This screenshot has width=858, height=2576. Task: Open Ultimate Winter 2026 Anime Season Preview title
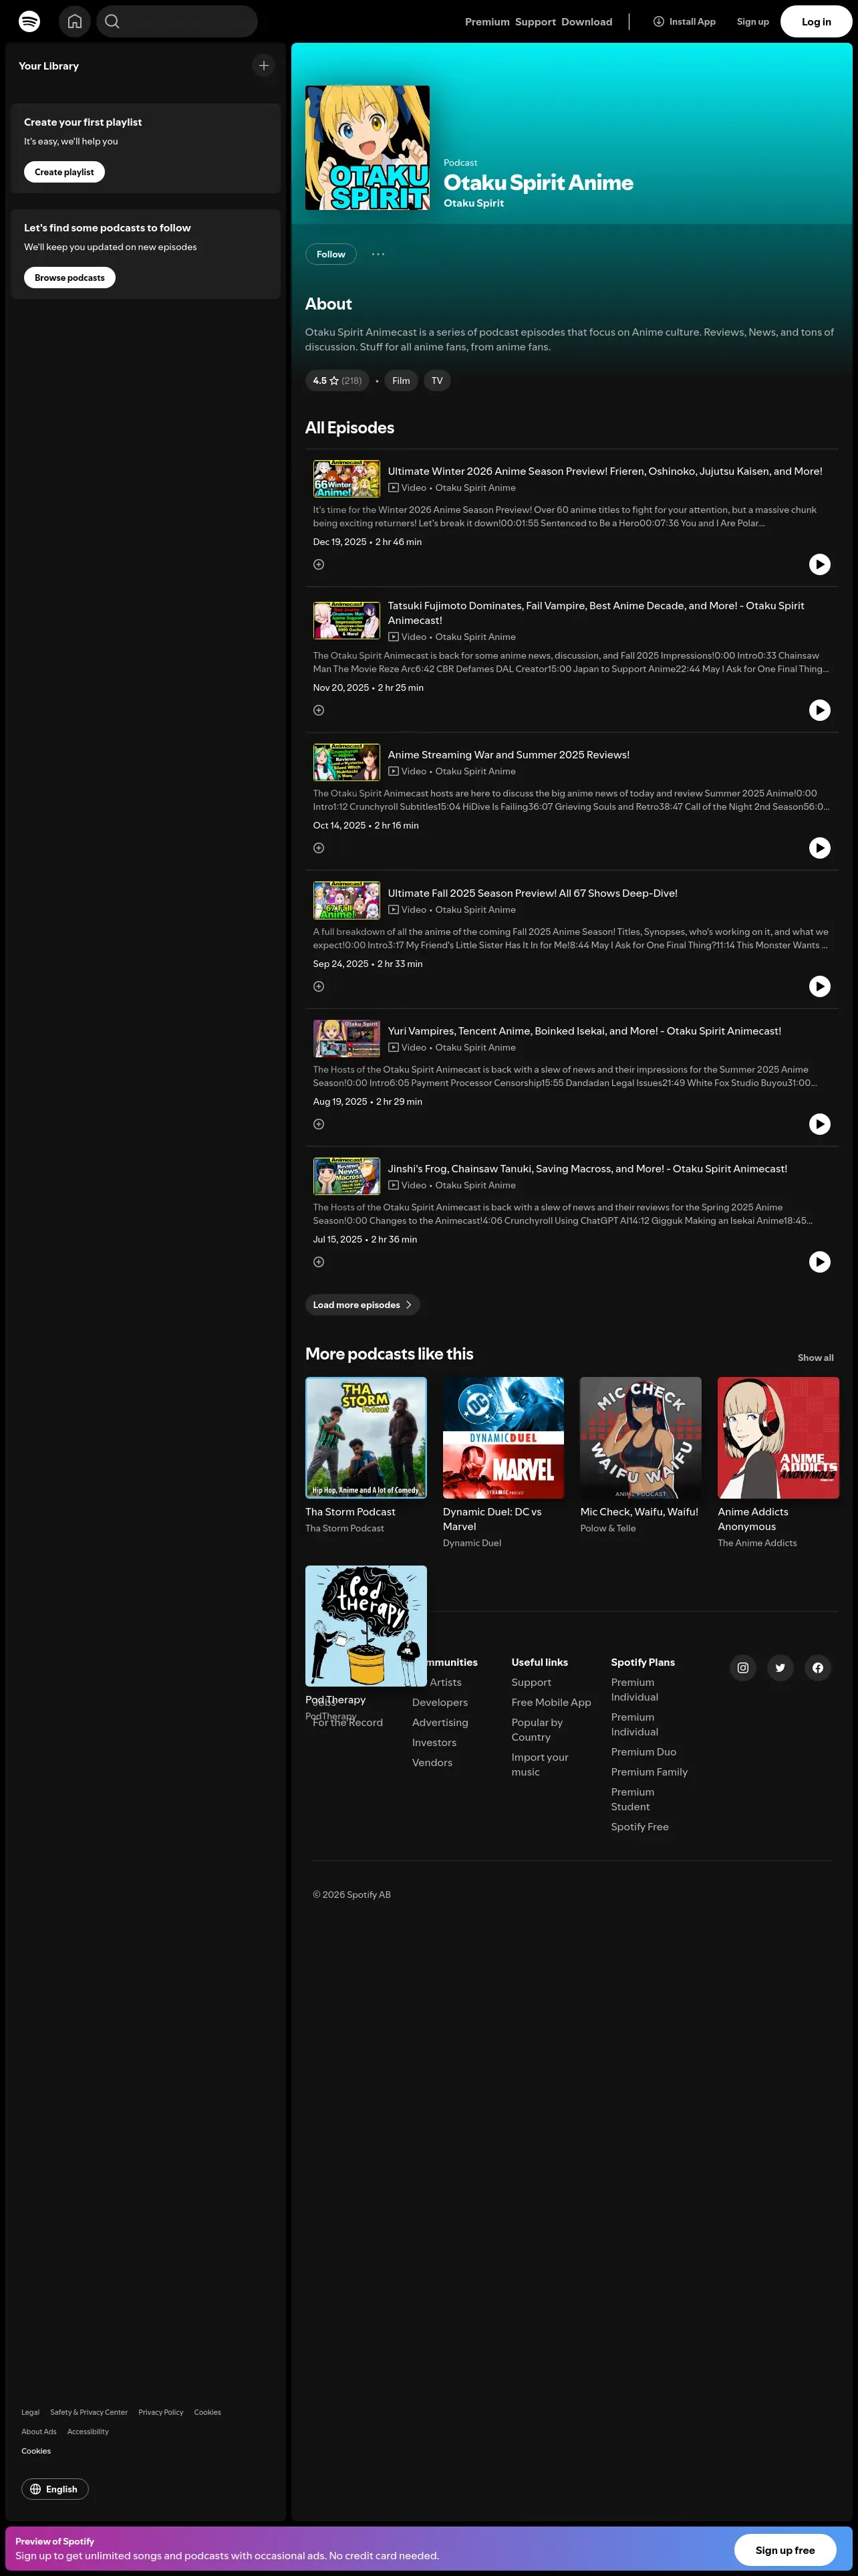[x=605, y=471]
